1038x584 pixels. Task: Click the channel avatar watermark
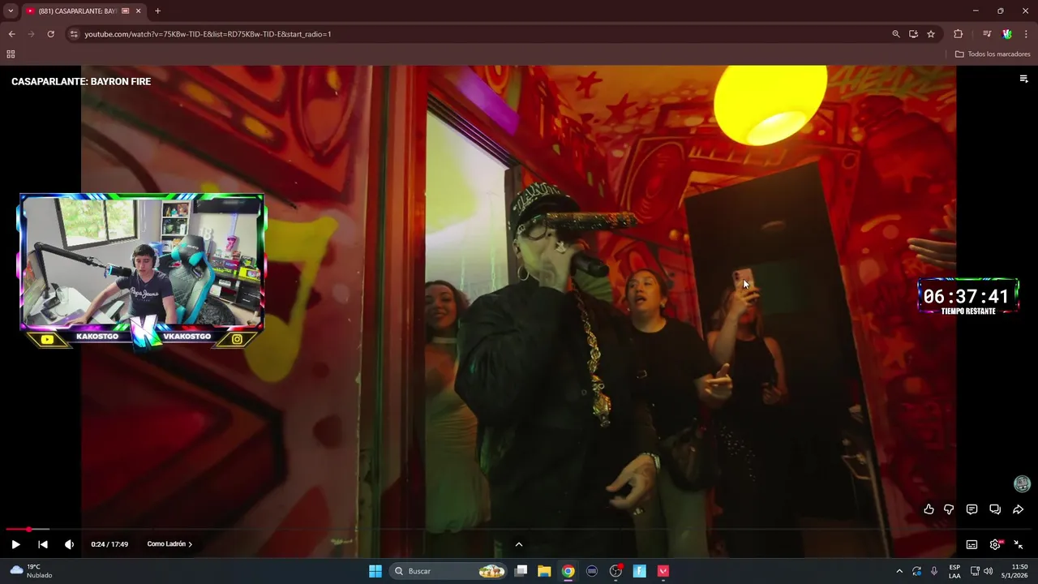click(x=1022, y=484)
